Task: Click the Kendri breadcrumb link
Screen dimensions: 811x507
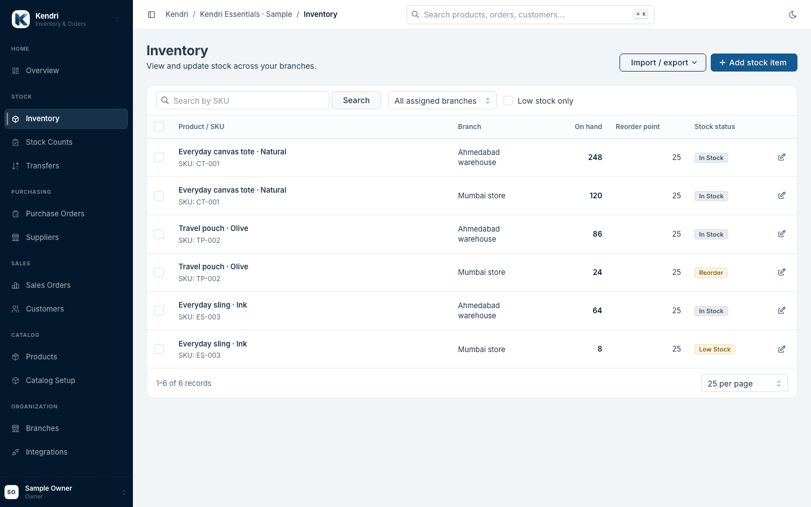Action: tap(177, 15)
